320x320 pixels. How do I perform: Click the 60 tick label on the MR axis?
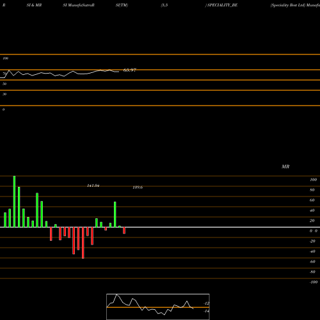click(312, 200)
